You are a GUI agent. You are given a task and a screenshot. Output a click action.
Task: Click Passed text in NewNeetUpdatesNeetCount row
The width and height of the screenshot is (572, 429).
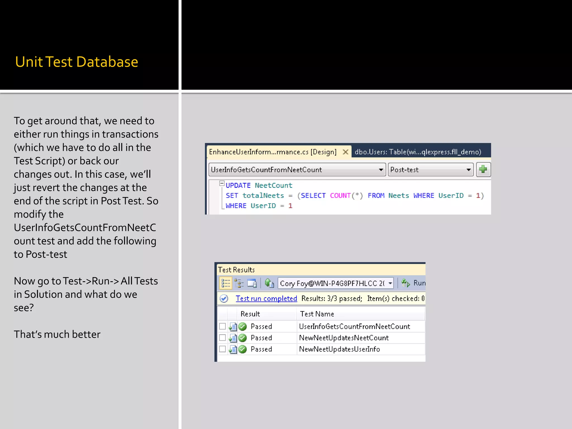click(x=261, y=338)
